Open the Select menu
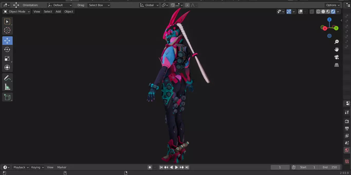The height and width of the screenshot is (175, 351). point(48,12)
